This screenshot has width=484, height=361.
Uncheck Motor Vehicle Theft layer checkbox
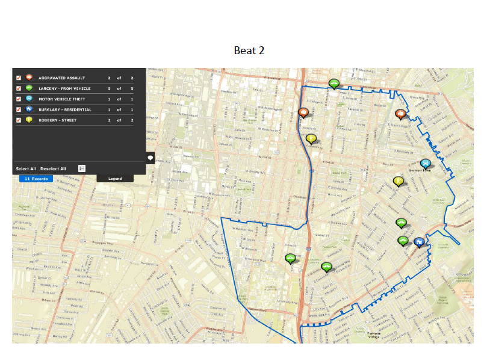click(x=19, y=99)
